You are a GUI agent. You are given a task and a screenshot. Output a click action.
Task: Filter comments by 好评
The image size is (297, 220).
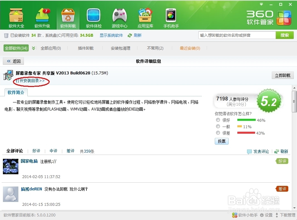pos(36,151)
